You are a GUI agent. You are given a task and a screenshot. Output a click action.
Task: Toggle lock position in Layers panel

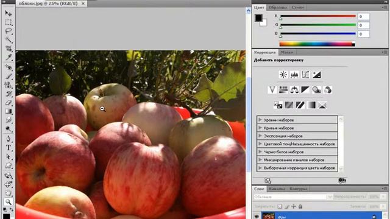[x=294, y=206]
